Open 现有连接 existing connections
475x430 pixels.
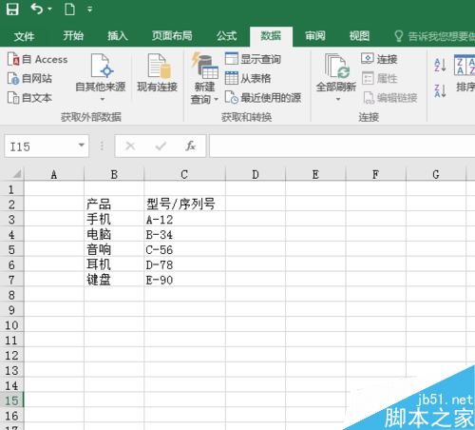[x=157, y=73]
